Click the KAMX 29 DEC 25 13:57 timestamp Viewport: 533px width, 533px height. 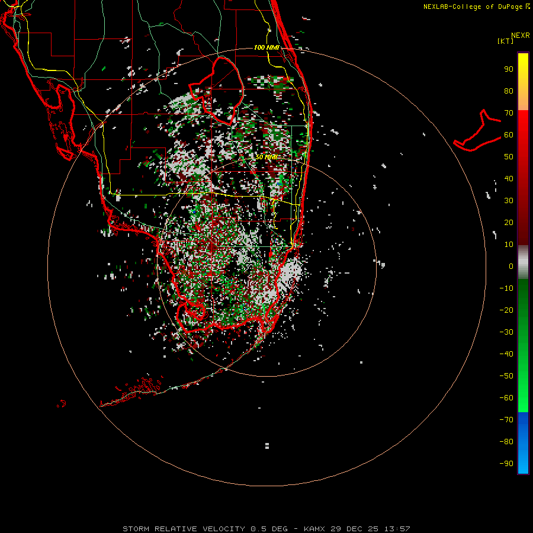(x=357, y=529)
